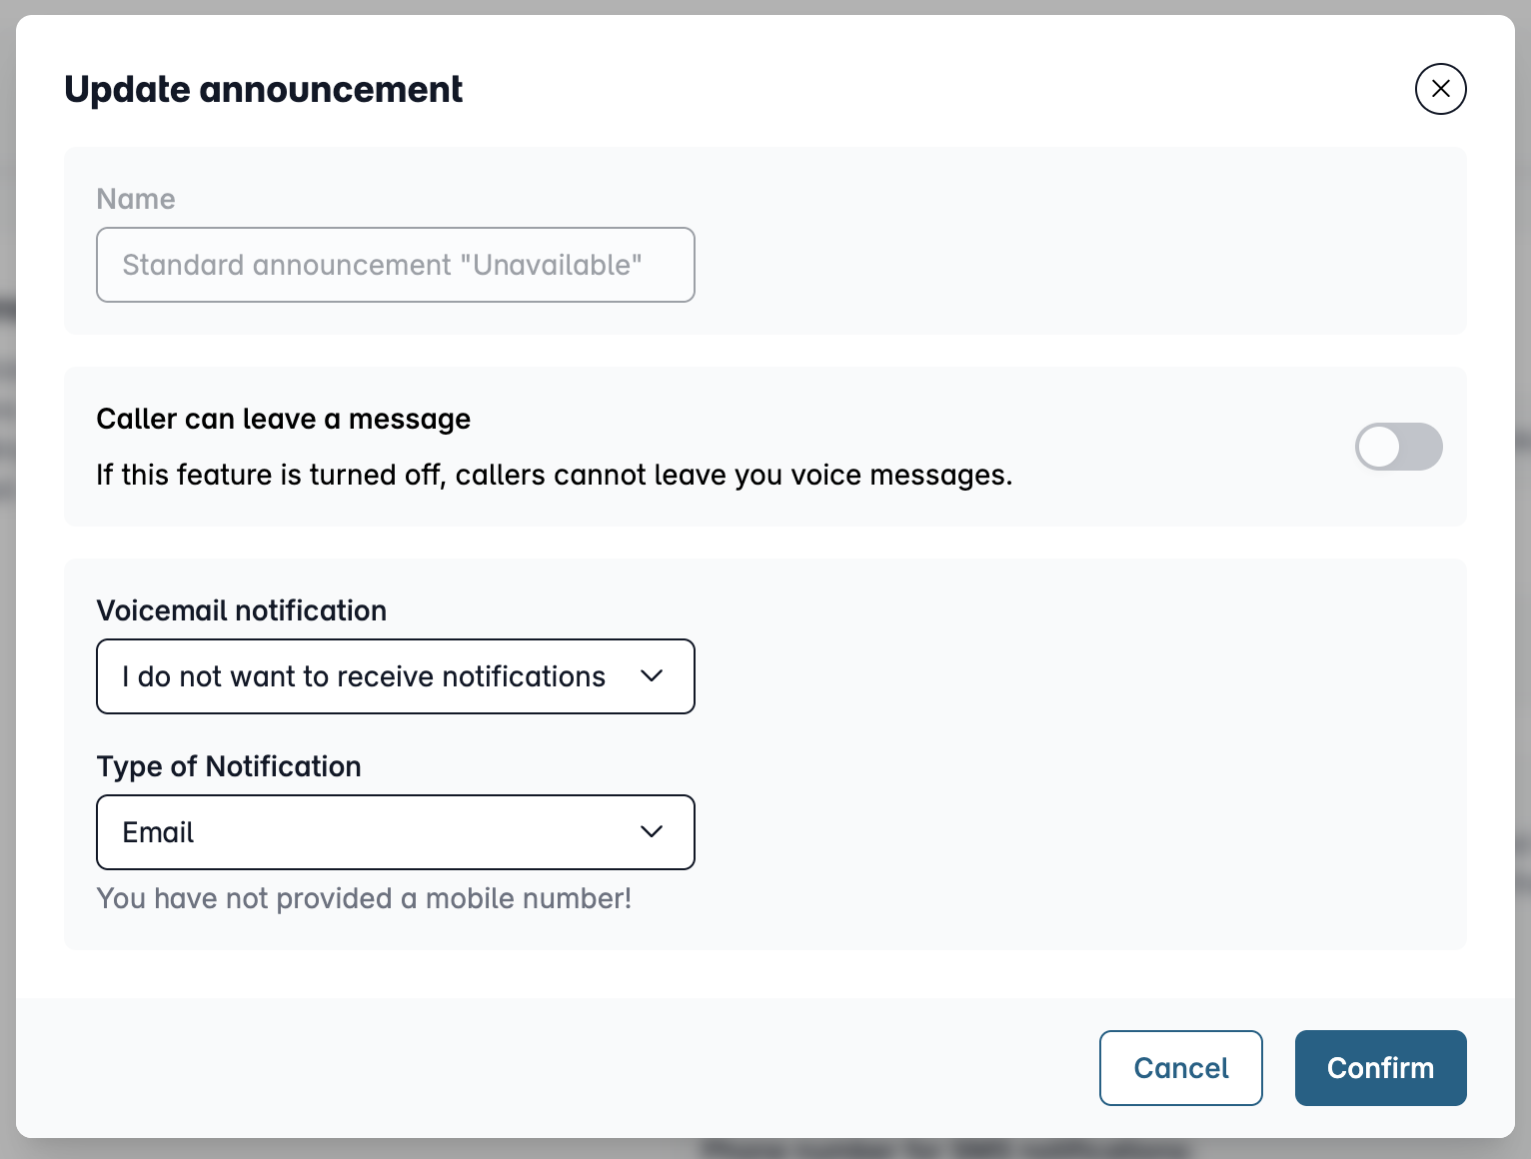Focus the Name field with Standard announcement text
Image resolution: width=1531 pixels, height=1159 pixels.
click(396, 265)
